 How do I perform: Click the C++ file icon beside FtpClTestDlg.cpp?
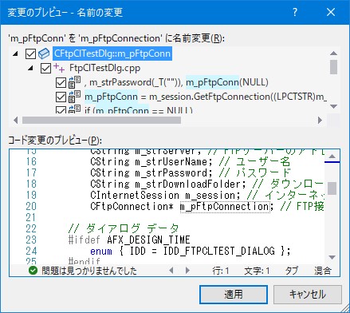pyautogui.click(x=59, y=68)
